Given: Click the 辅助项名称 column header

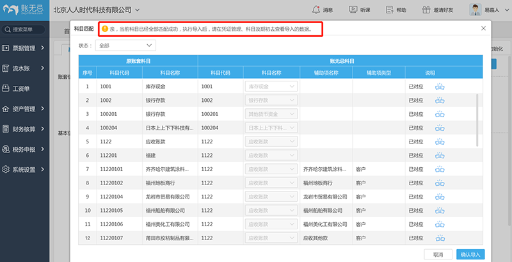Looking at the screenshot, I should point(326,73).
